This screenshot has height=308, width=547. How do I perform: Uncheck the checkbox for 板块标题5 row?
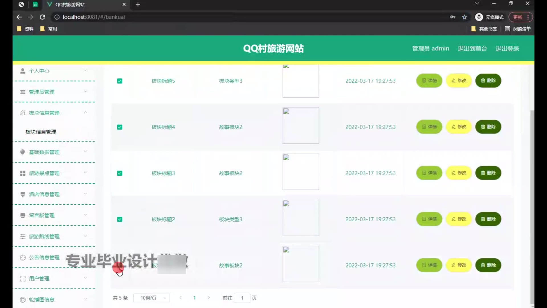click(120, 81)
